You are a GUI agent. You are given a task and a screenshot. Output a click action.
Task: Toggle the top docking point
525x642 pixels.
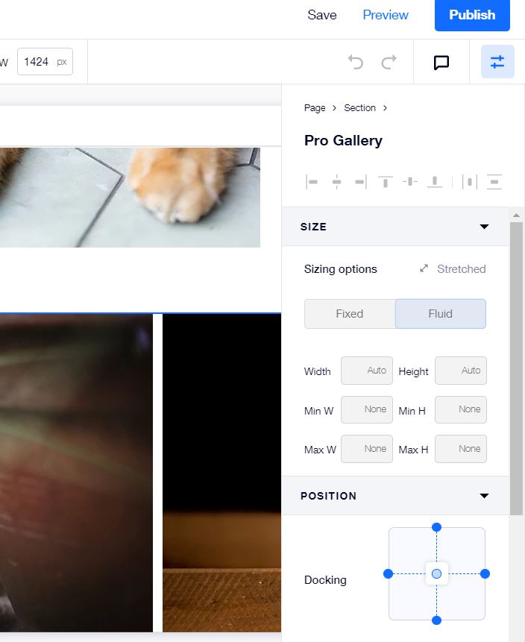[x=436, y=527]
